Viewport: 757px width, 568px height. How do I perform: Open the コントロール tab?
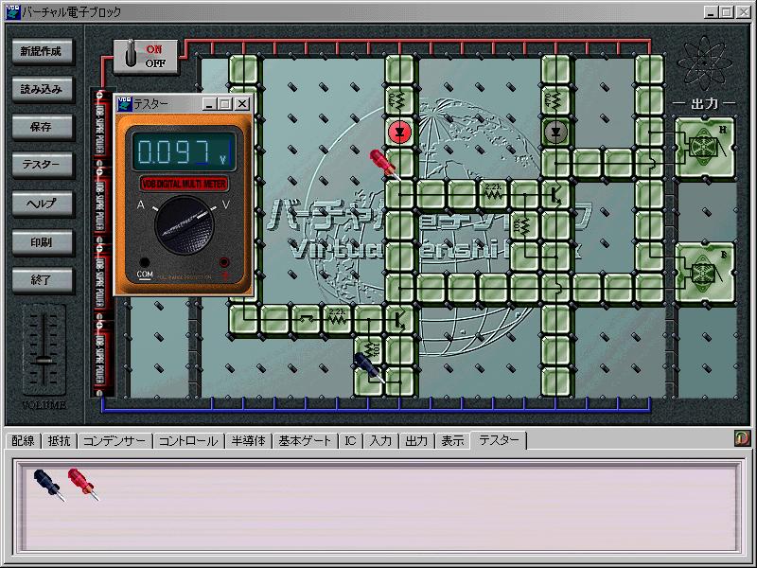pyautogui.click(x=188, y=441)
